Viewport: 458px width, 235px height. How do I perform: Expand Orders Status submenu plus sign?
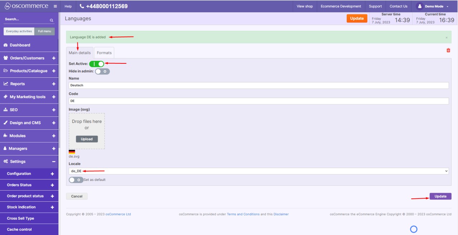pos(52,185)
